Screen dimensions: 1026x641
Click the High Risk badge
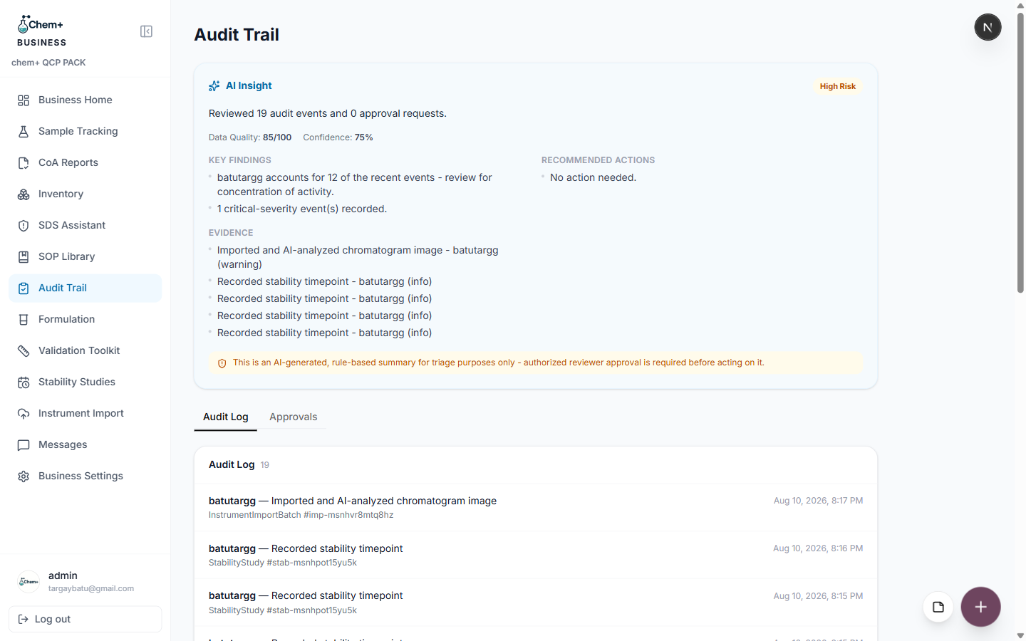tap(838, 86)
